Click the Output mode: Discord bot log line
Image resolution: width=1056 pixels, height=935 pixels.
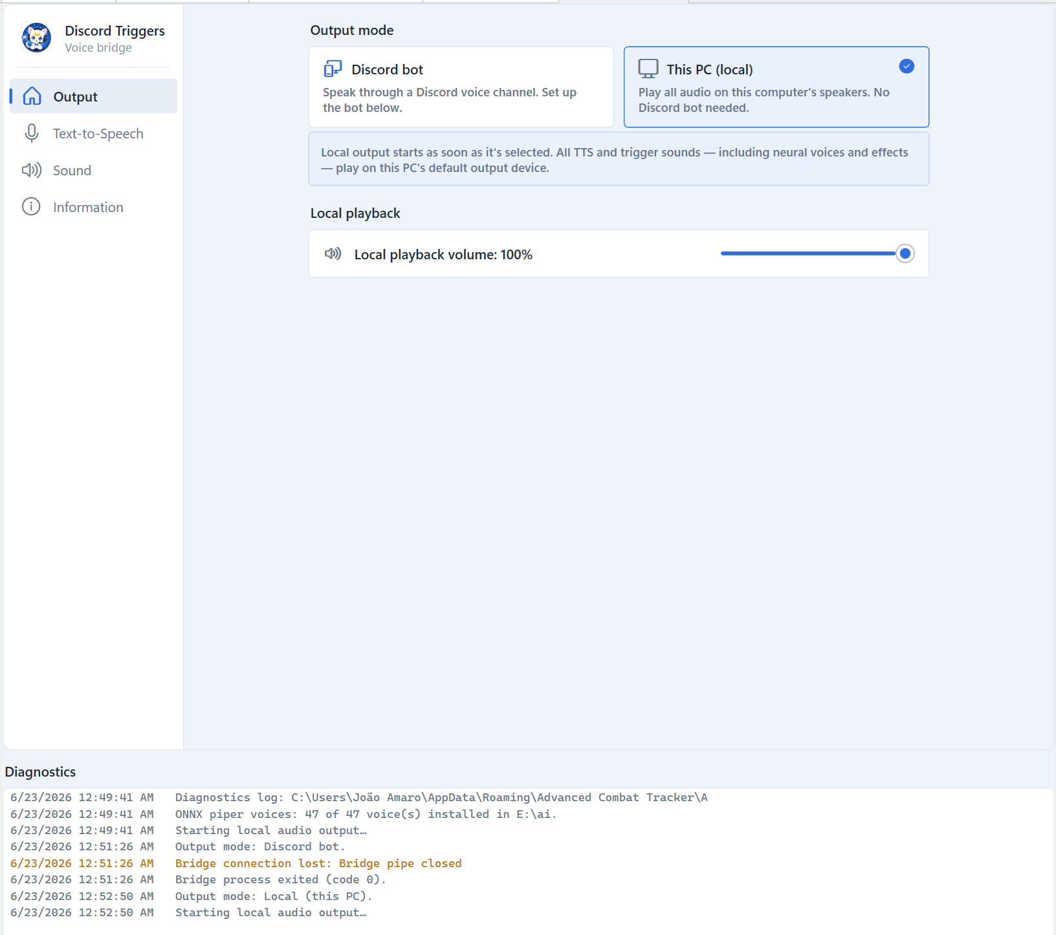tap(178, 846)
